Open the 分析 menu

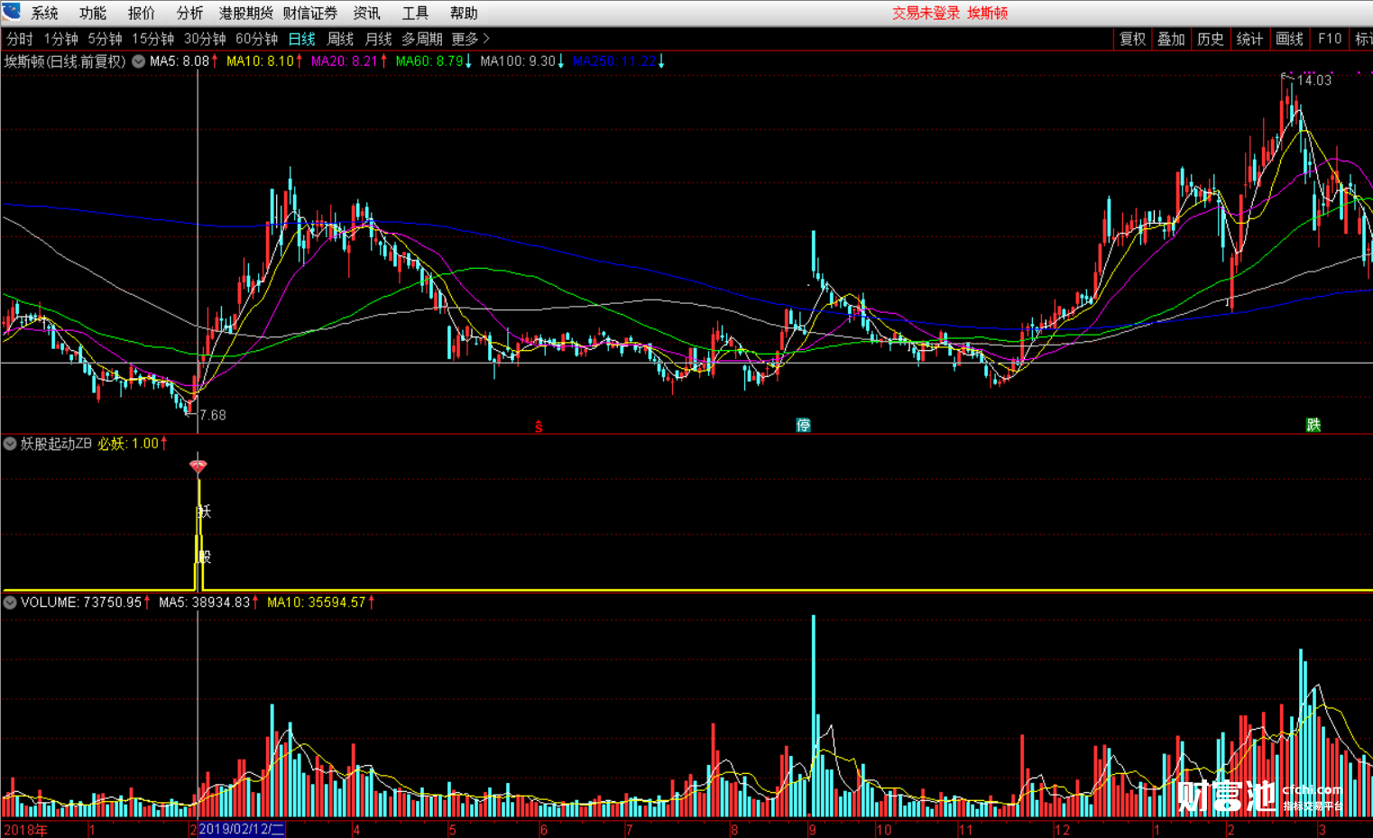click(189, 13)
